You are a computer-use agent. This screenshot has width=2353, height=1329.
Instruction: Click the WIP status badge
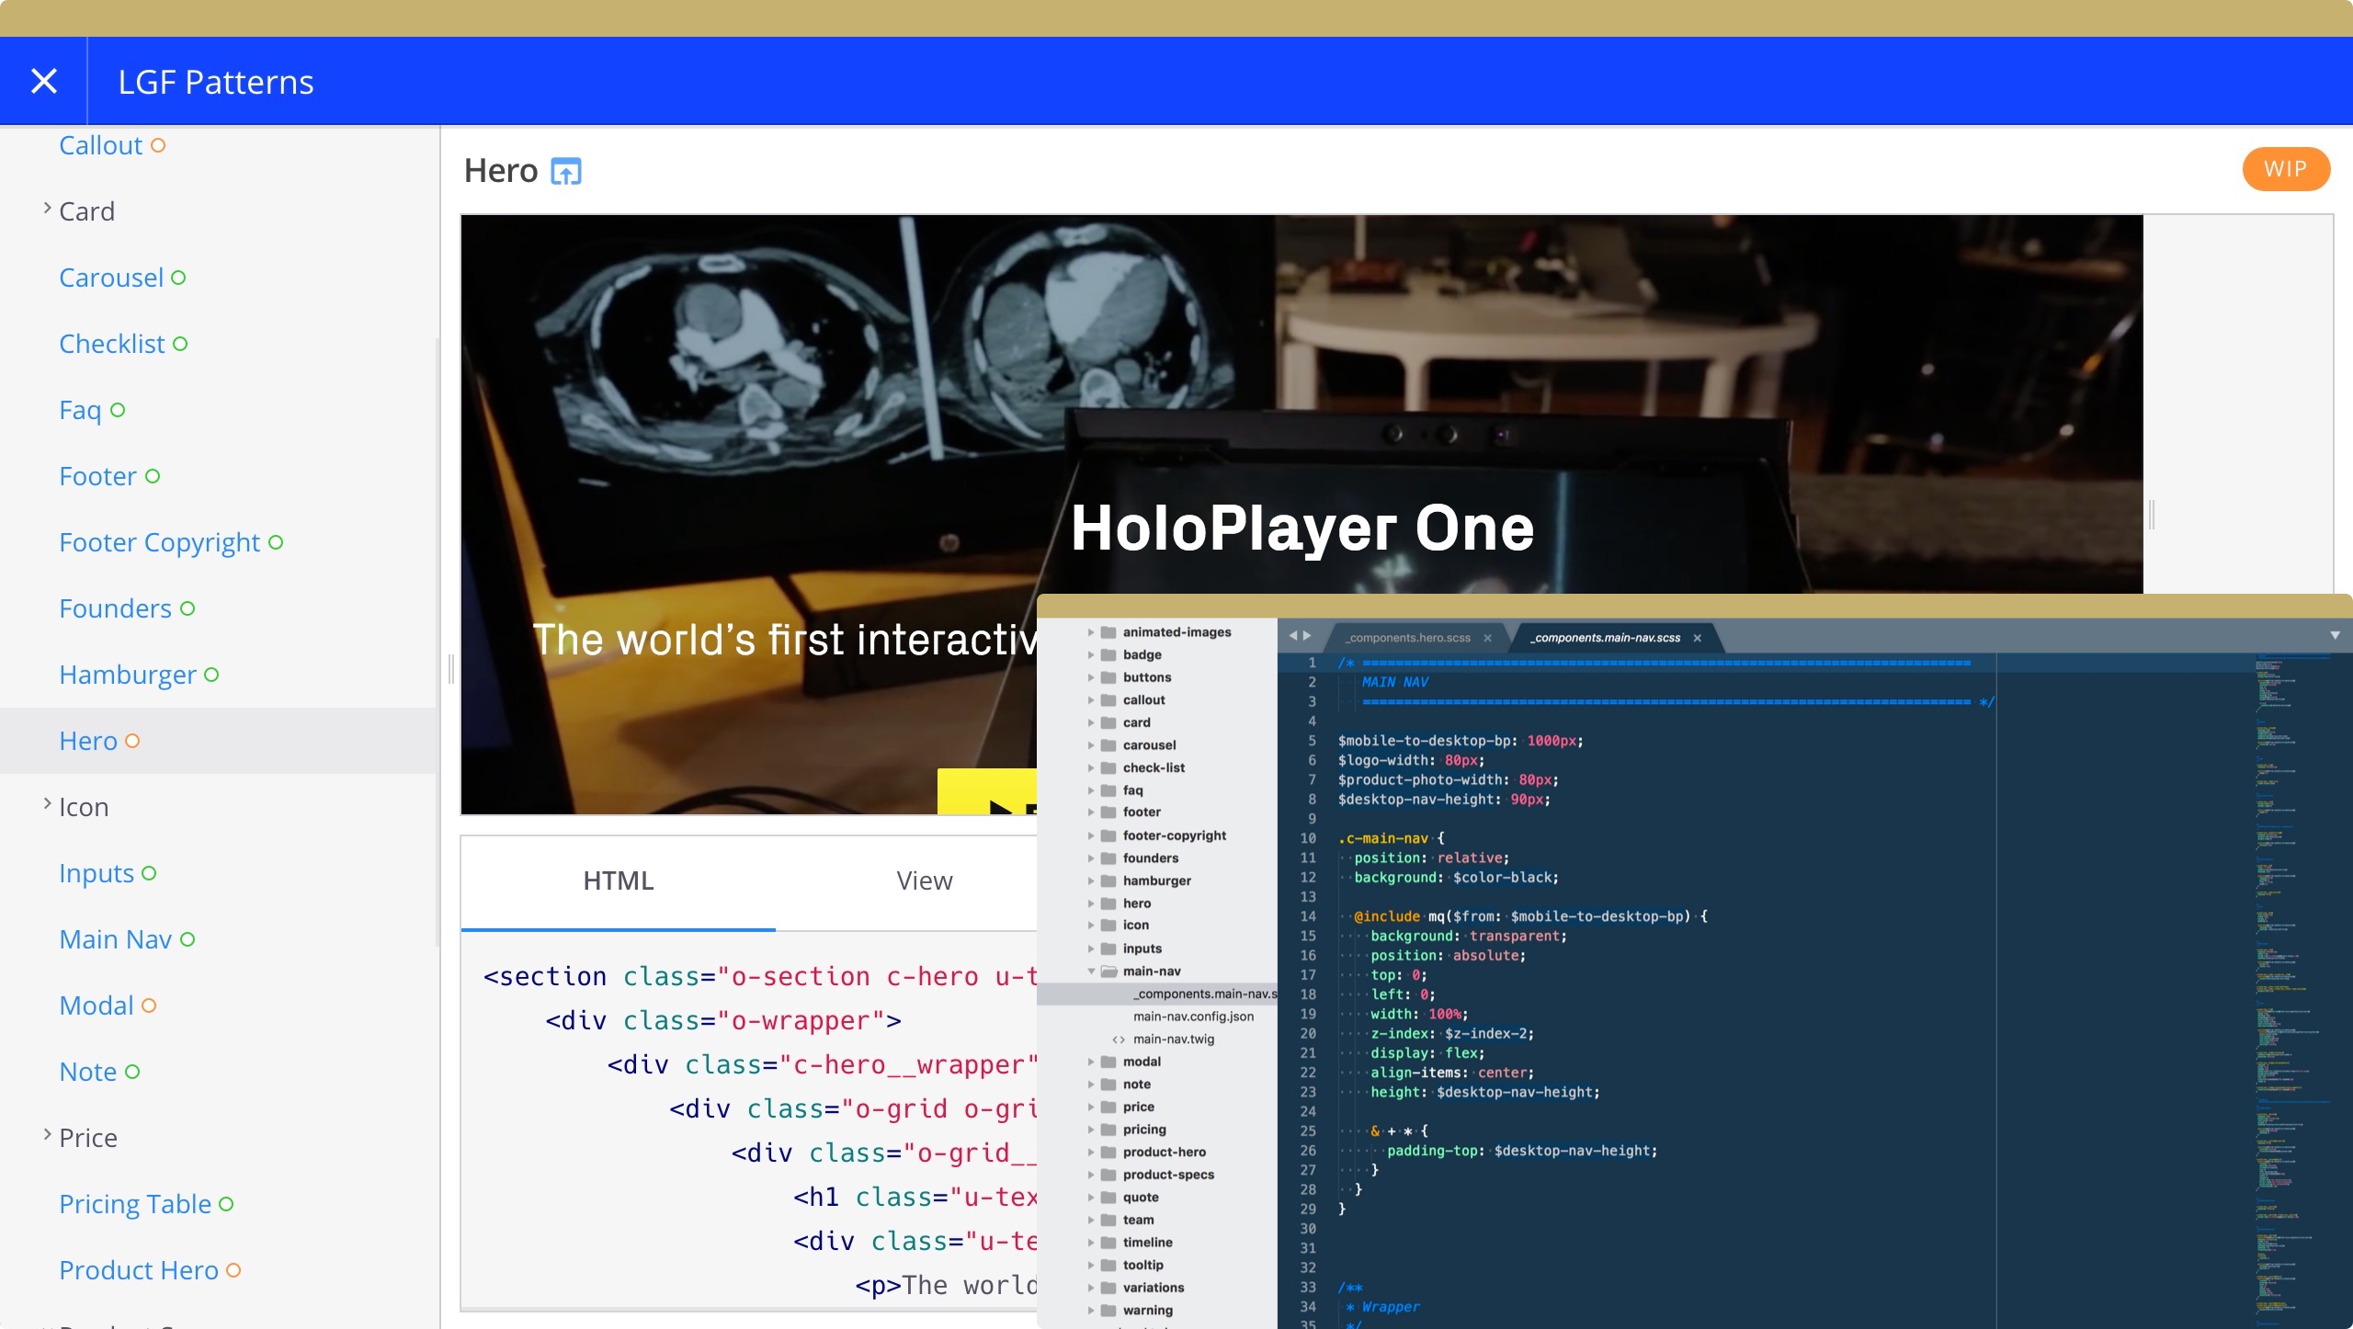[2285, 169]
